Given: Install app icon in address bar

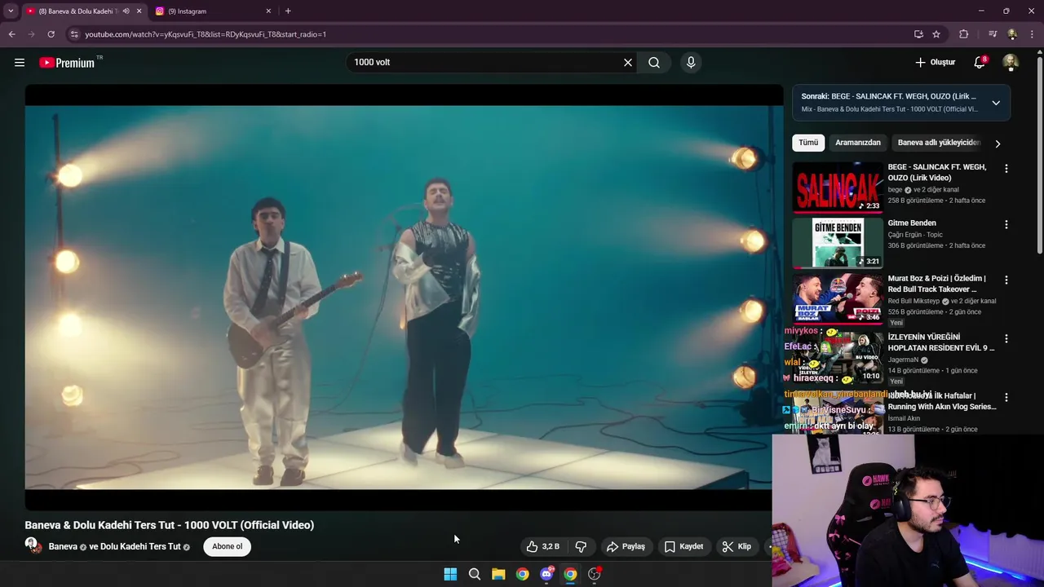Looking at the screenshot, I should [918, 34].
